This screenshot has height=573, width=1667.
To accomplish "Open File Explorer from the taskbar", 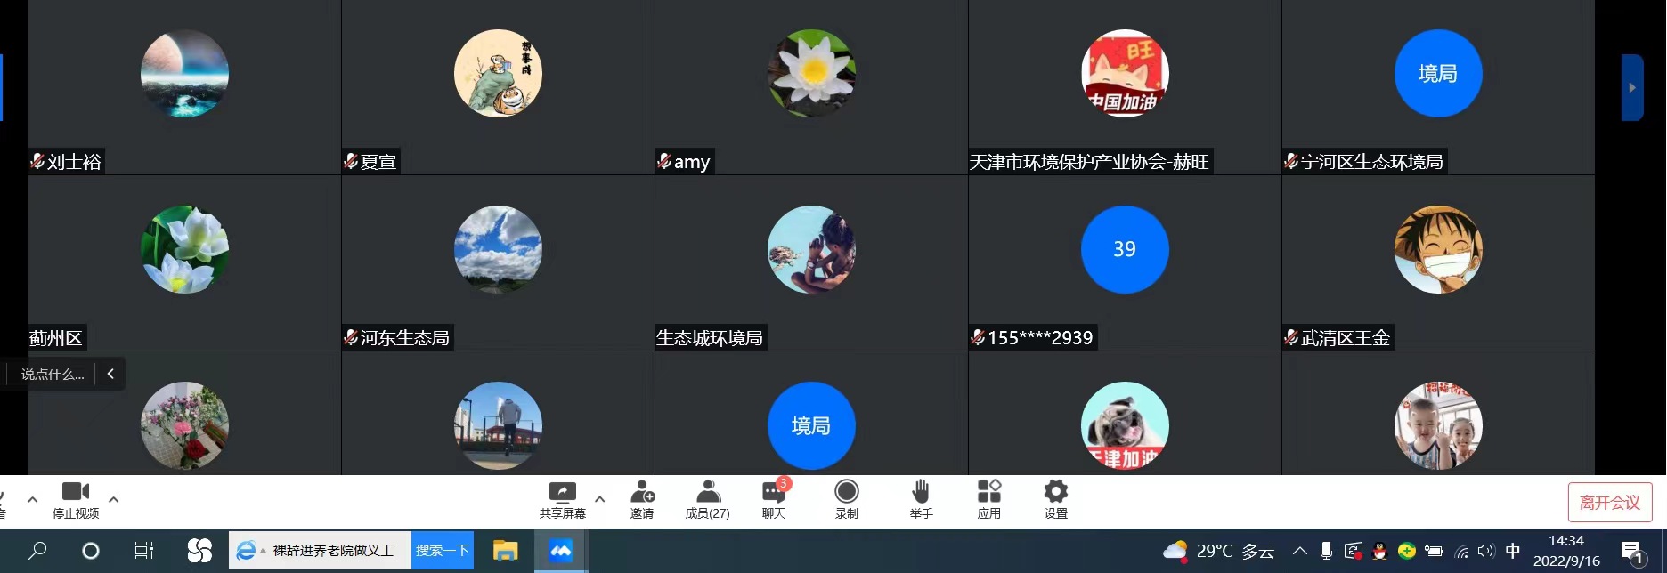I will pyautogui.click(x=506, y=551).
